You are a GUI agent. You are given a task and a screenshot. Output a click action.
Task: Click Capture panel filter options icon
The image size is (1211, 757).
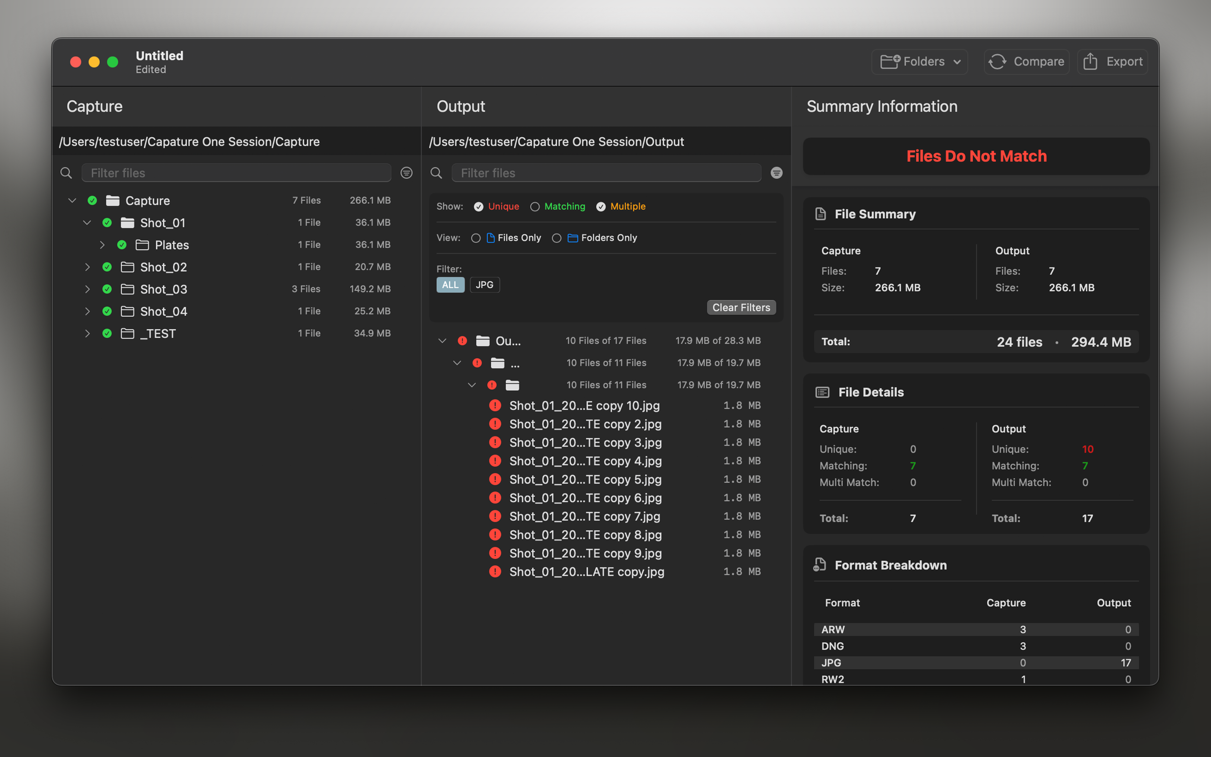point(406,173)
